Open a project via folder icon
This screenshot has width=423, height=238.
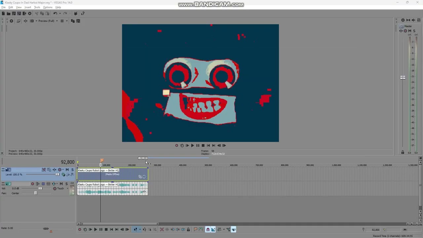click(9, 14)
